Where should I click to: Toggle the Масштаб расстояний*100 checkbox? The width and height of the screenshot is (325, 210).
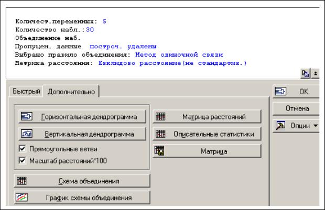click(x=22, y=160)
